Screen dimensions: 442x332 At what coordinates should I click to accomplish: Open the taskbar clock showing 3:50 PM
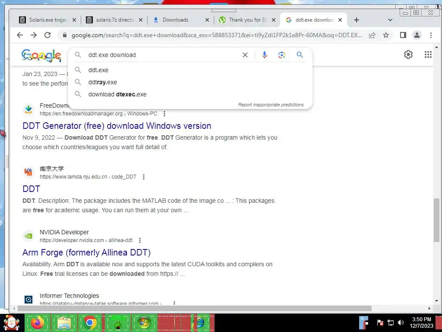coord(421,322)
